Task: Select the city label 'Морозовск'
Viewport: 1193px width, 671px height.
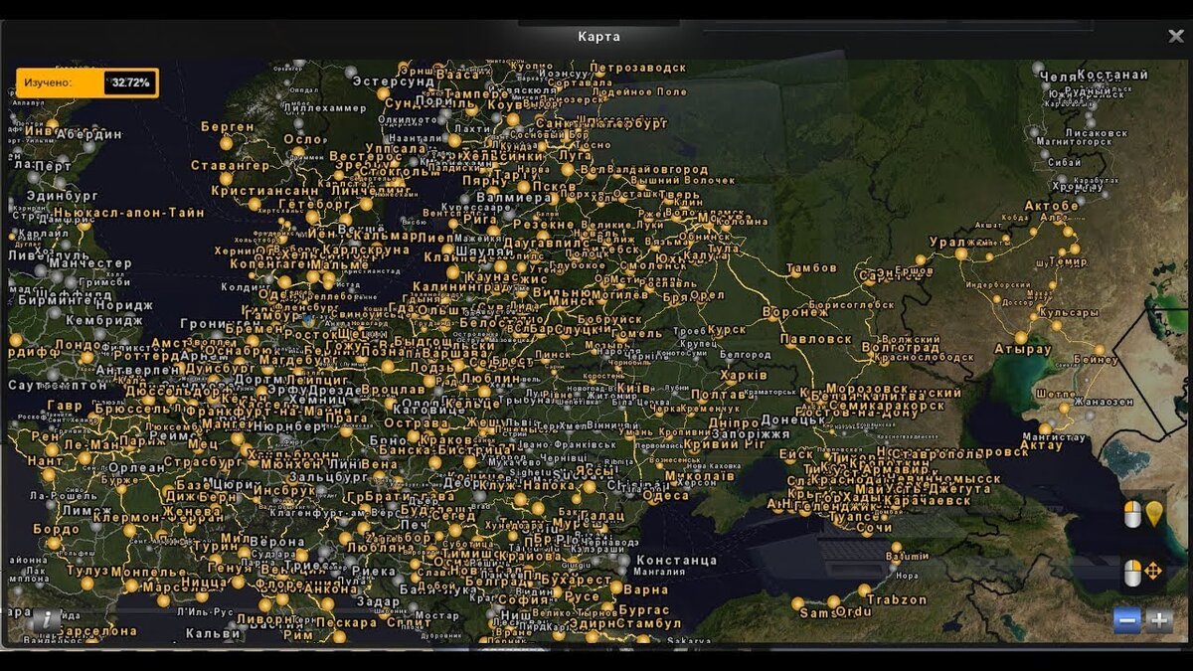Action: 867,389
